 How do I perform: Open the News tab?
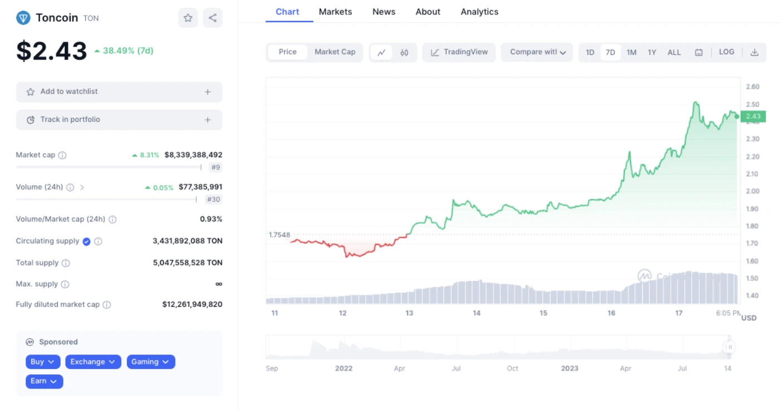coord(384,12)
